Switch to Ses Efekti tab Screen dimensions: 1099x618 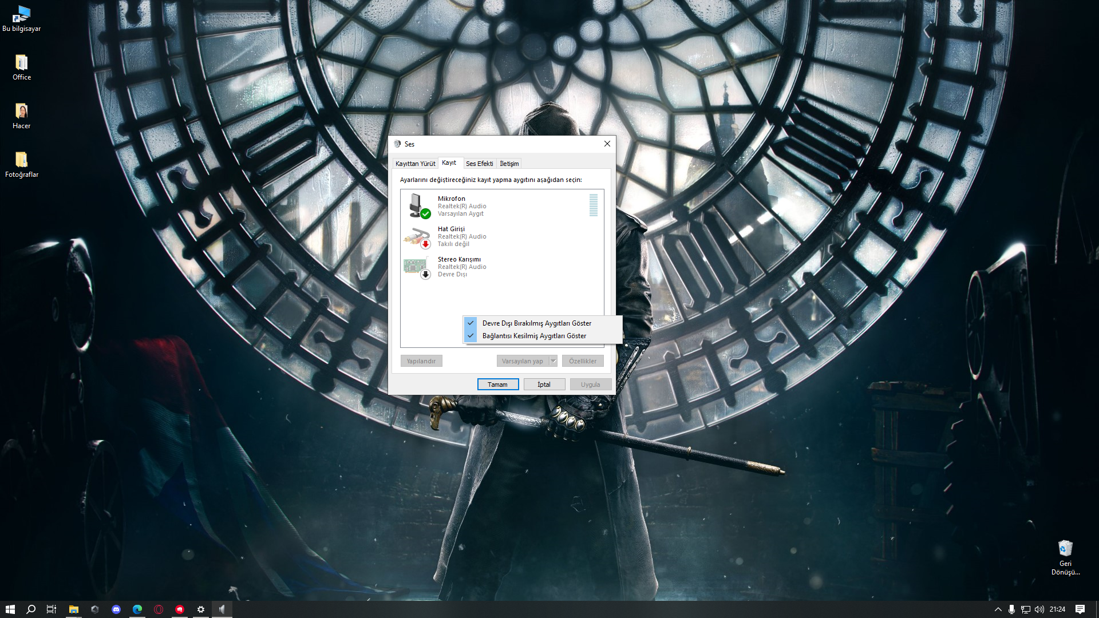tap(479, 164)
